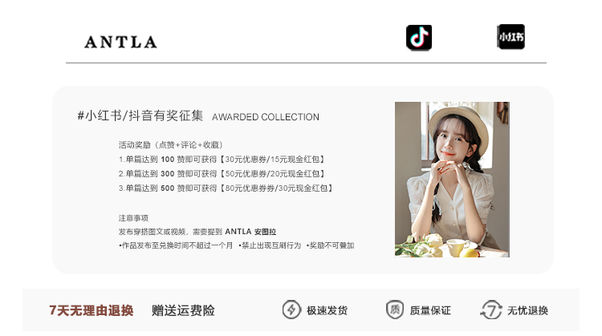Screen dimensions: 602x336
Task: Click the #小红书/抖音有奖征集 heading
Action: coord(140,115)
